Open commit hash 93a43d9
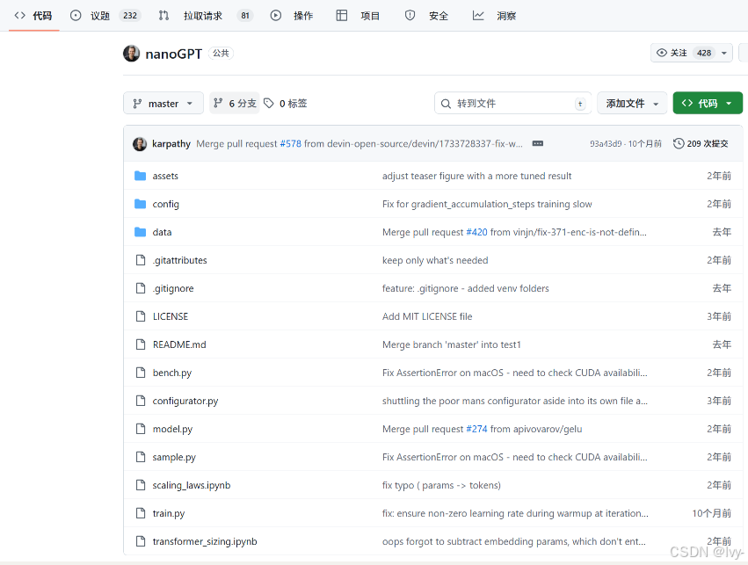This screenshot has height=565, width=748. (606, 143)
